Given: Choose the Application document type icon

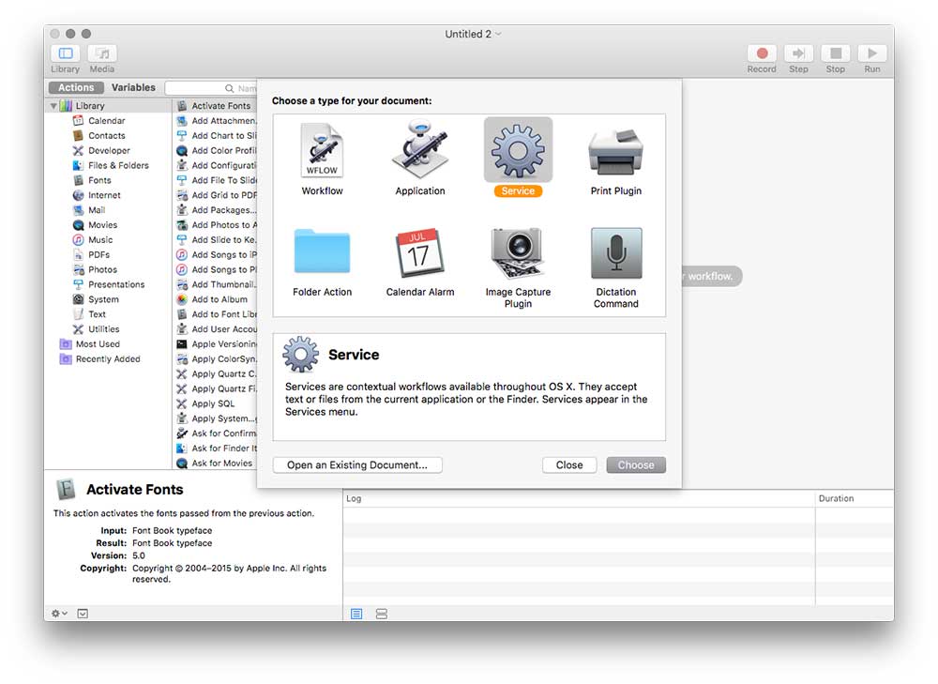Looking at the screenshot, I should (x=420, y=149).
